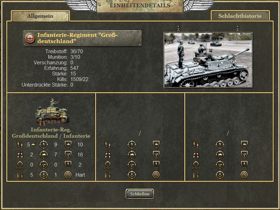This screenshot has width=280, height=210.
Task: Click the Hart target type value
Action: (x=80, y=175)
